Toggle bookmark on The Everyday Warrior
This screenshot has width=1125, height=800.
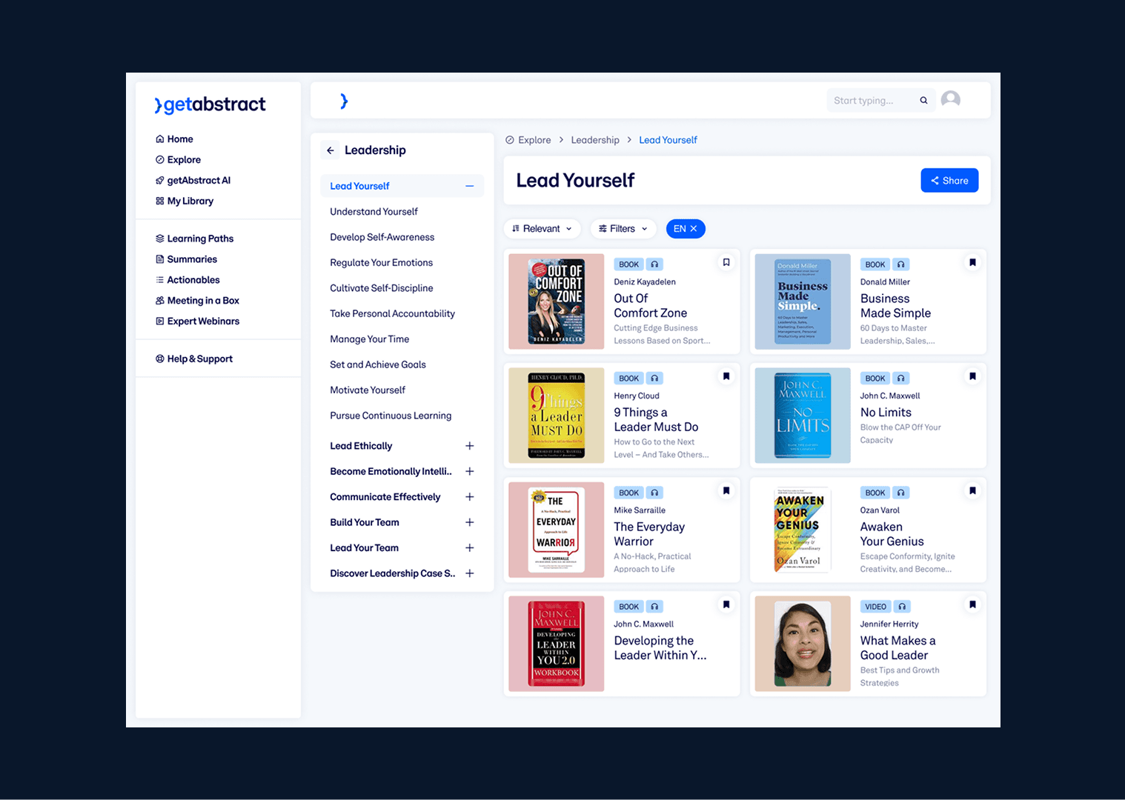click(726, 490)
